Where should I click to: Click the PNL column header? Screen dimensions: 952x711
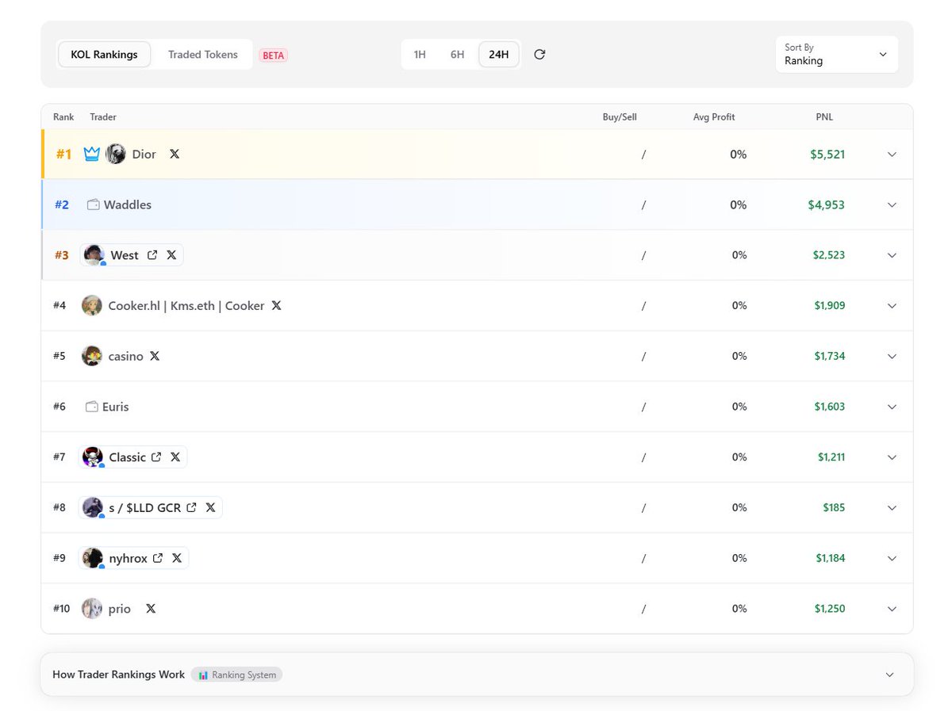click(x=824, y=117)
